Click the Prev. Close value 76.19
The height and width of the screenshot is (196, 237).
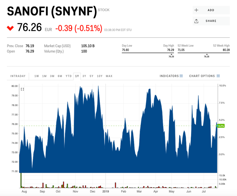tap(30, 46)
